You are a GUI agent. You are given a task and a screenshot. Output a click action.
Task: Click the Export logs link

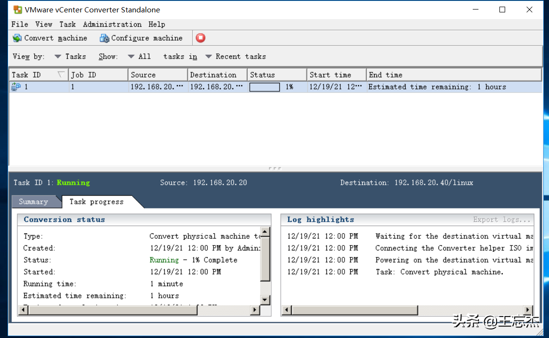[x=502, y=219]
